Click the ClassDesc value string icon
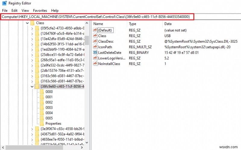241x150 pixels. click(x=95, y=41)
